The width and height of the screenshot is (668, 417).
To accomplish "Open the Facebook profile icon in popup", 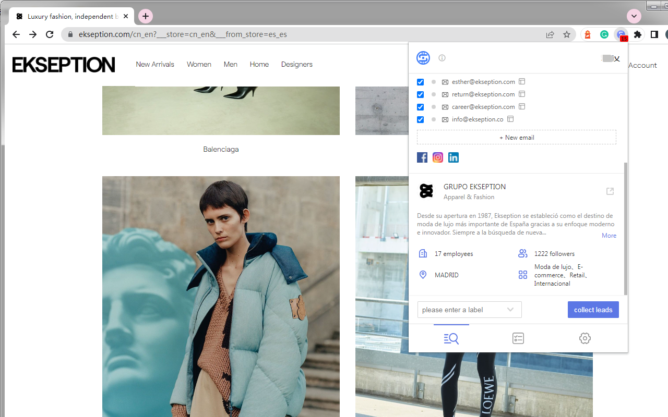I will [422, 157].
